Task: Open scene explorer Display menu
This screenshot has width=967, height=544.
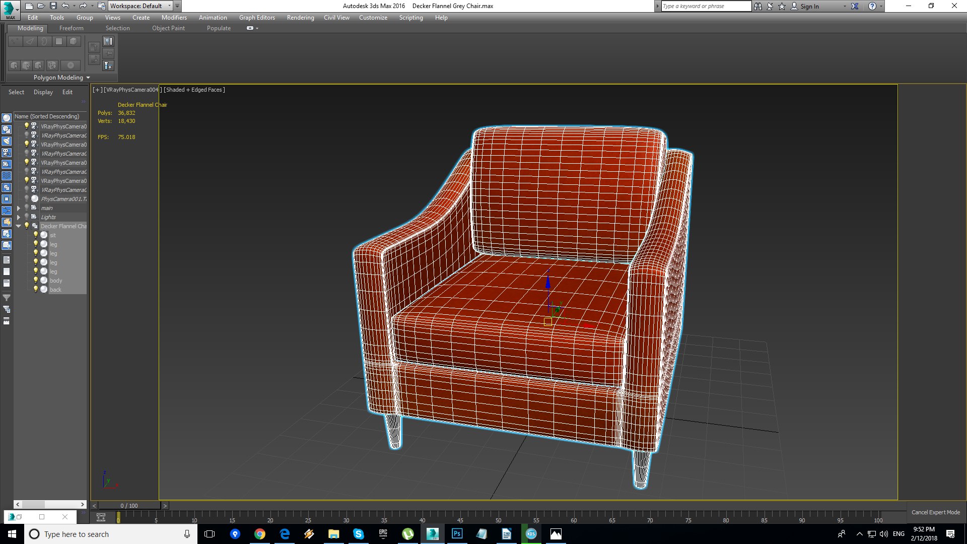Action: tap(43, 92)
